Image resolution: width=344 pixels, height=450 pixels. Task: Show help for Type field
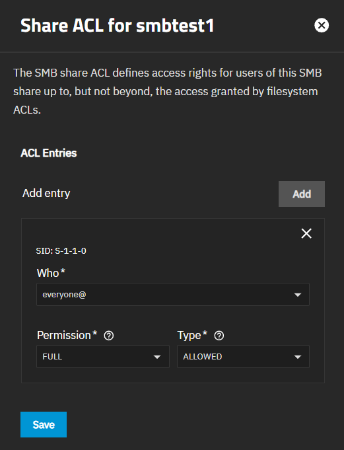pos(219,336)
